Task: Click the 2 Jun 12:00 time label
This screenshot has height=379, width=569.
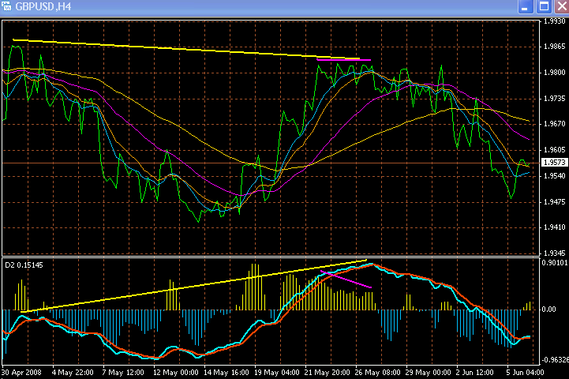Action: [x=474, y=373]
